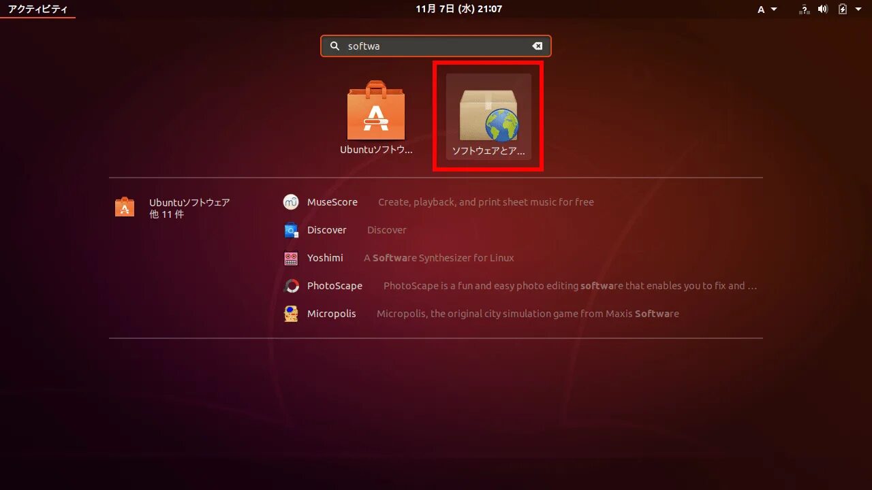
Task: Open the volume speaker icon in top bar
Action: (822, 9)
